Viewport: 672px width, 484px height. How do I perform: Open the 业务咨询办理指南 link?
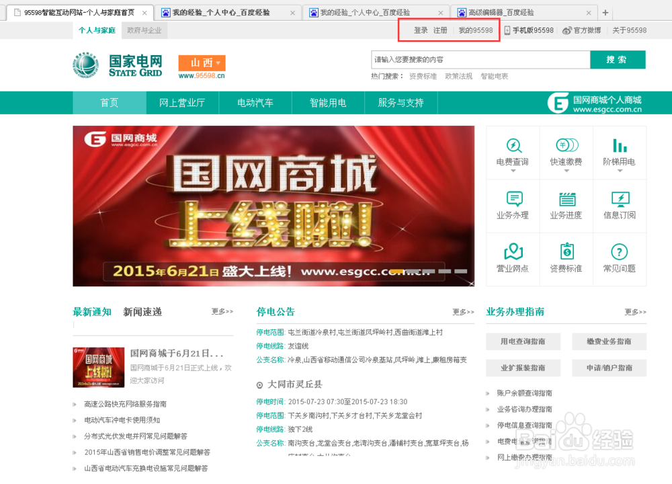tap(525, 409)
